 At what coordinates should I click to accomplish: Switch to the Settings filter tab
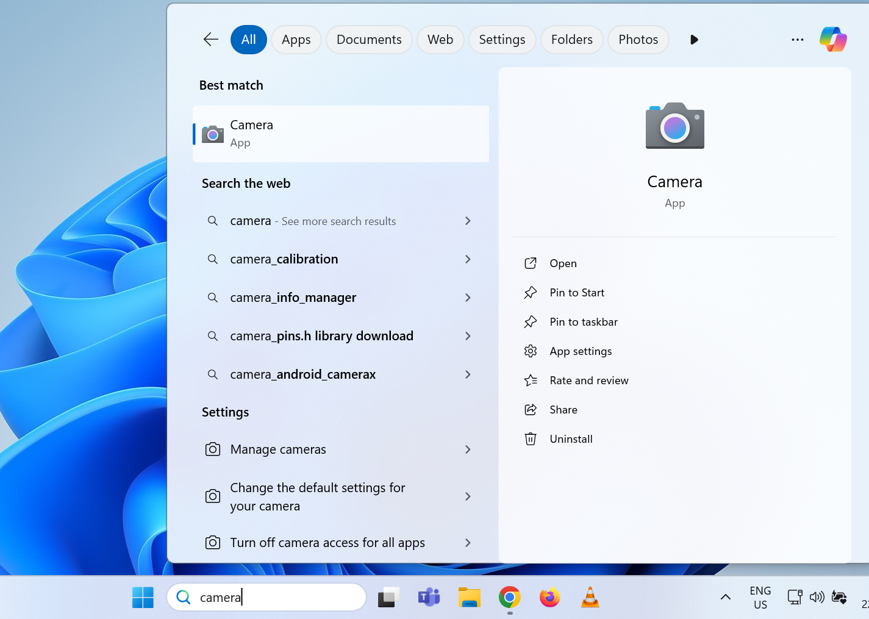click(501, 40)
